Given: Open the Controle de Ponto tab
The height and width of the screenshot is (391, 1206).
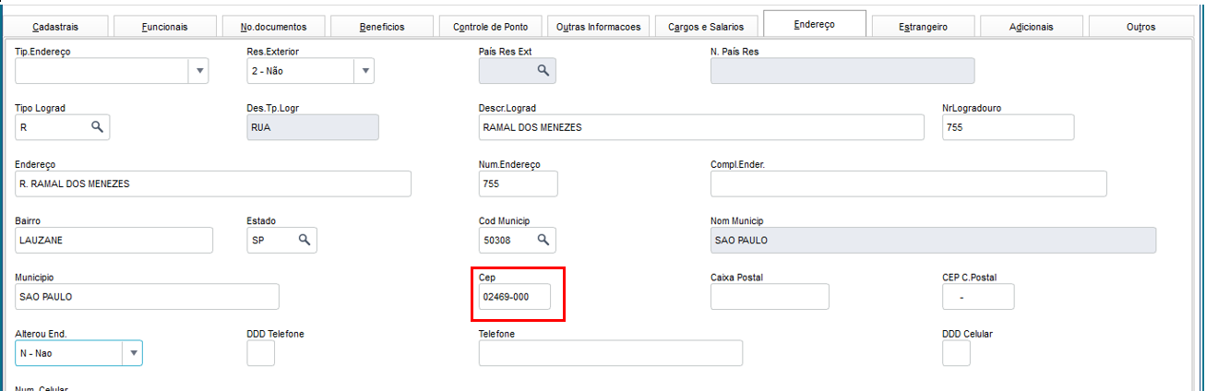Looking at the screenshot, I should (490, 27).
